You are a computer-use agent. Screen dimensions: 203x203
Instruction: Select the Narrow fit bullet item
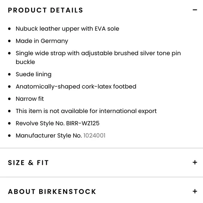pyautogui.click(x=30, y=99)
